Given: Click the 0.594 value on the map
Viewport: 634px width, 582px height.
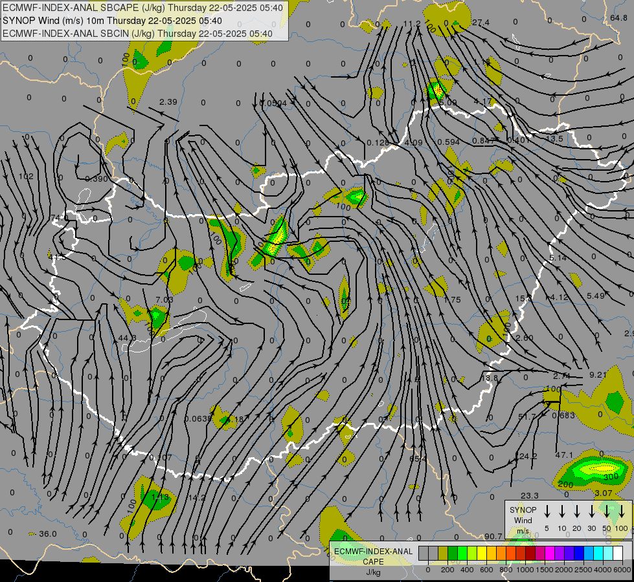Looking at the screenshot, I should (448, 142).
